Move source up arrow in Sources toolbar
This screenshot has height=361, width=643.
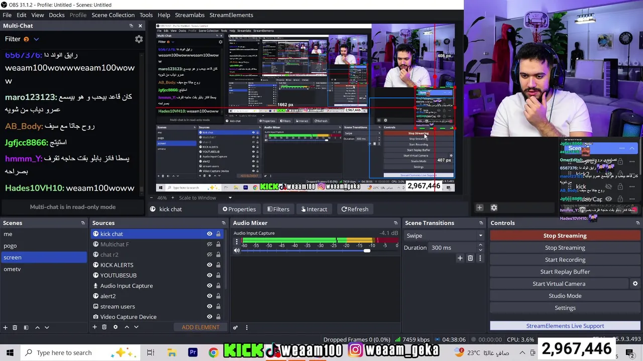(127, 327)
